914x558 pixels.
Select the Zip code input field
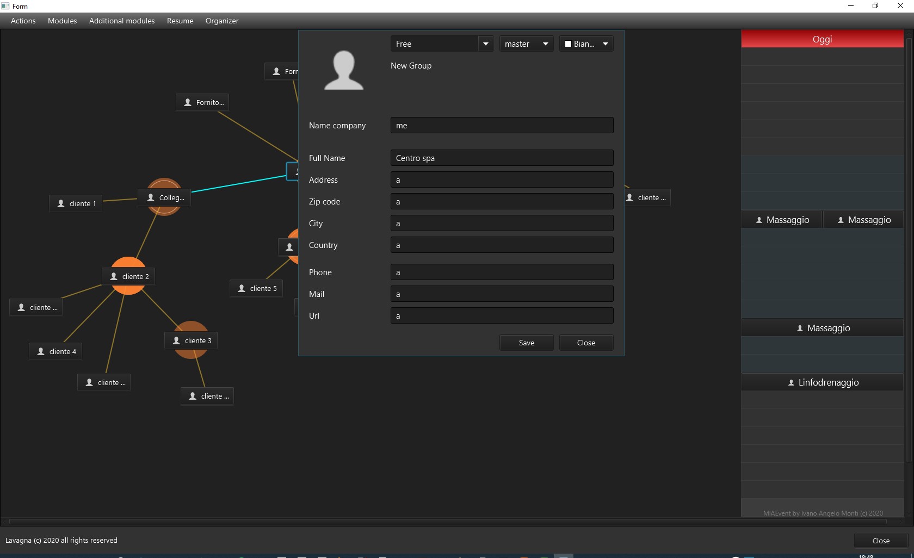point(502,201)
